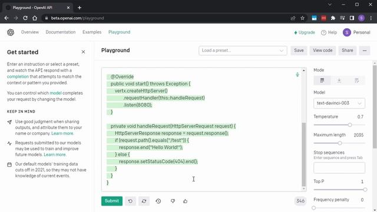
Task: Open the Examples tab
Action: [92, 32]
